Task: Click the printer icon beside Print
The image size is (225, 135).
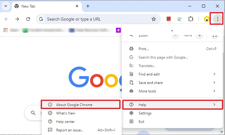Action: tap(131, 49)
